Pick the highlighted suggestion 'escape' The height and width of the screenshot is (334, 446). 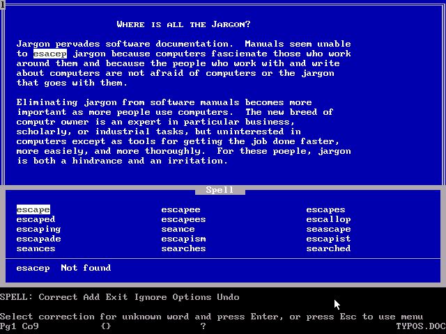[x=33, y=209]
